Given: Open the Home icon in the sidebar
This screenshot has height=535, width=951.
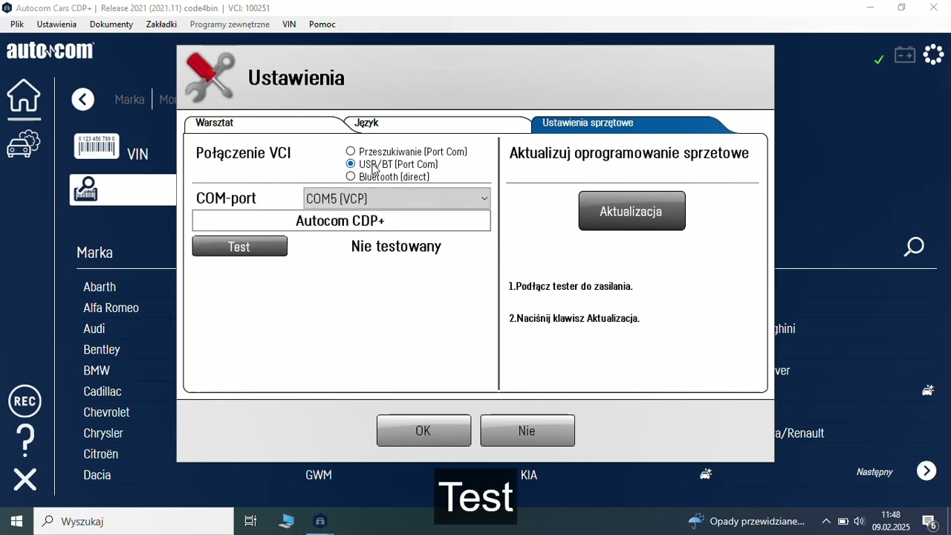Looking at the screenshot, I should click(x=24, y=98).
